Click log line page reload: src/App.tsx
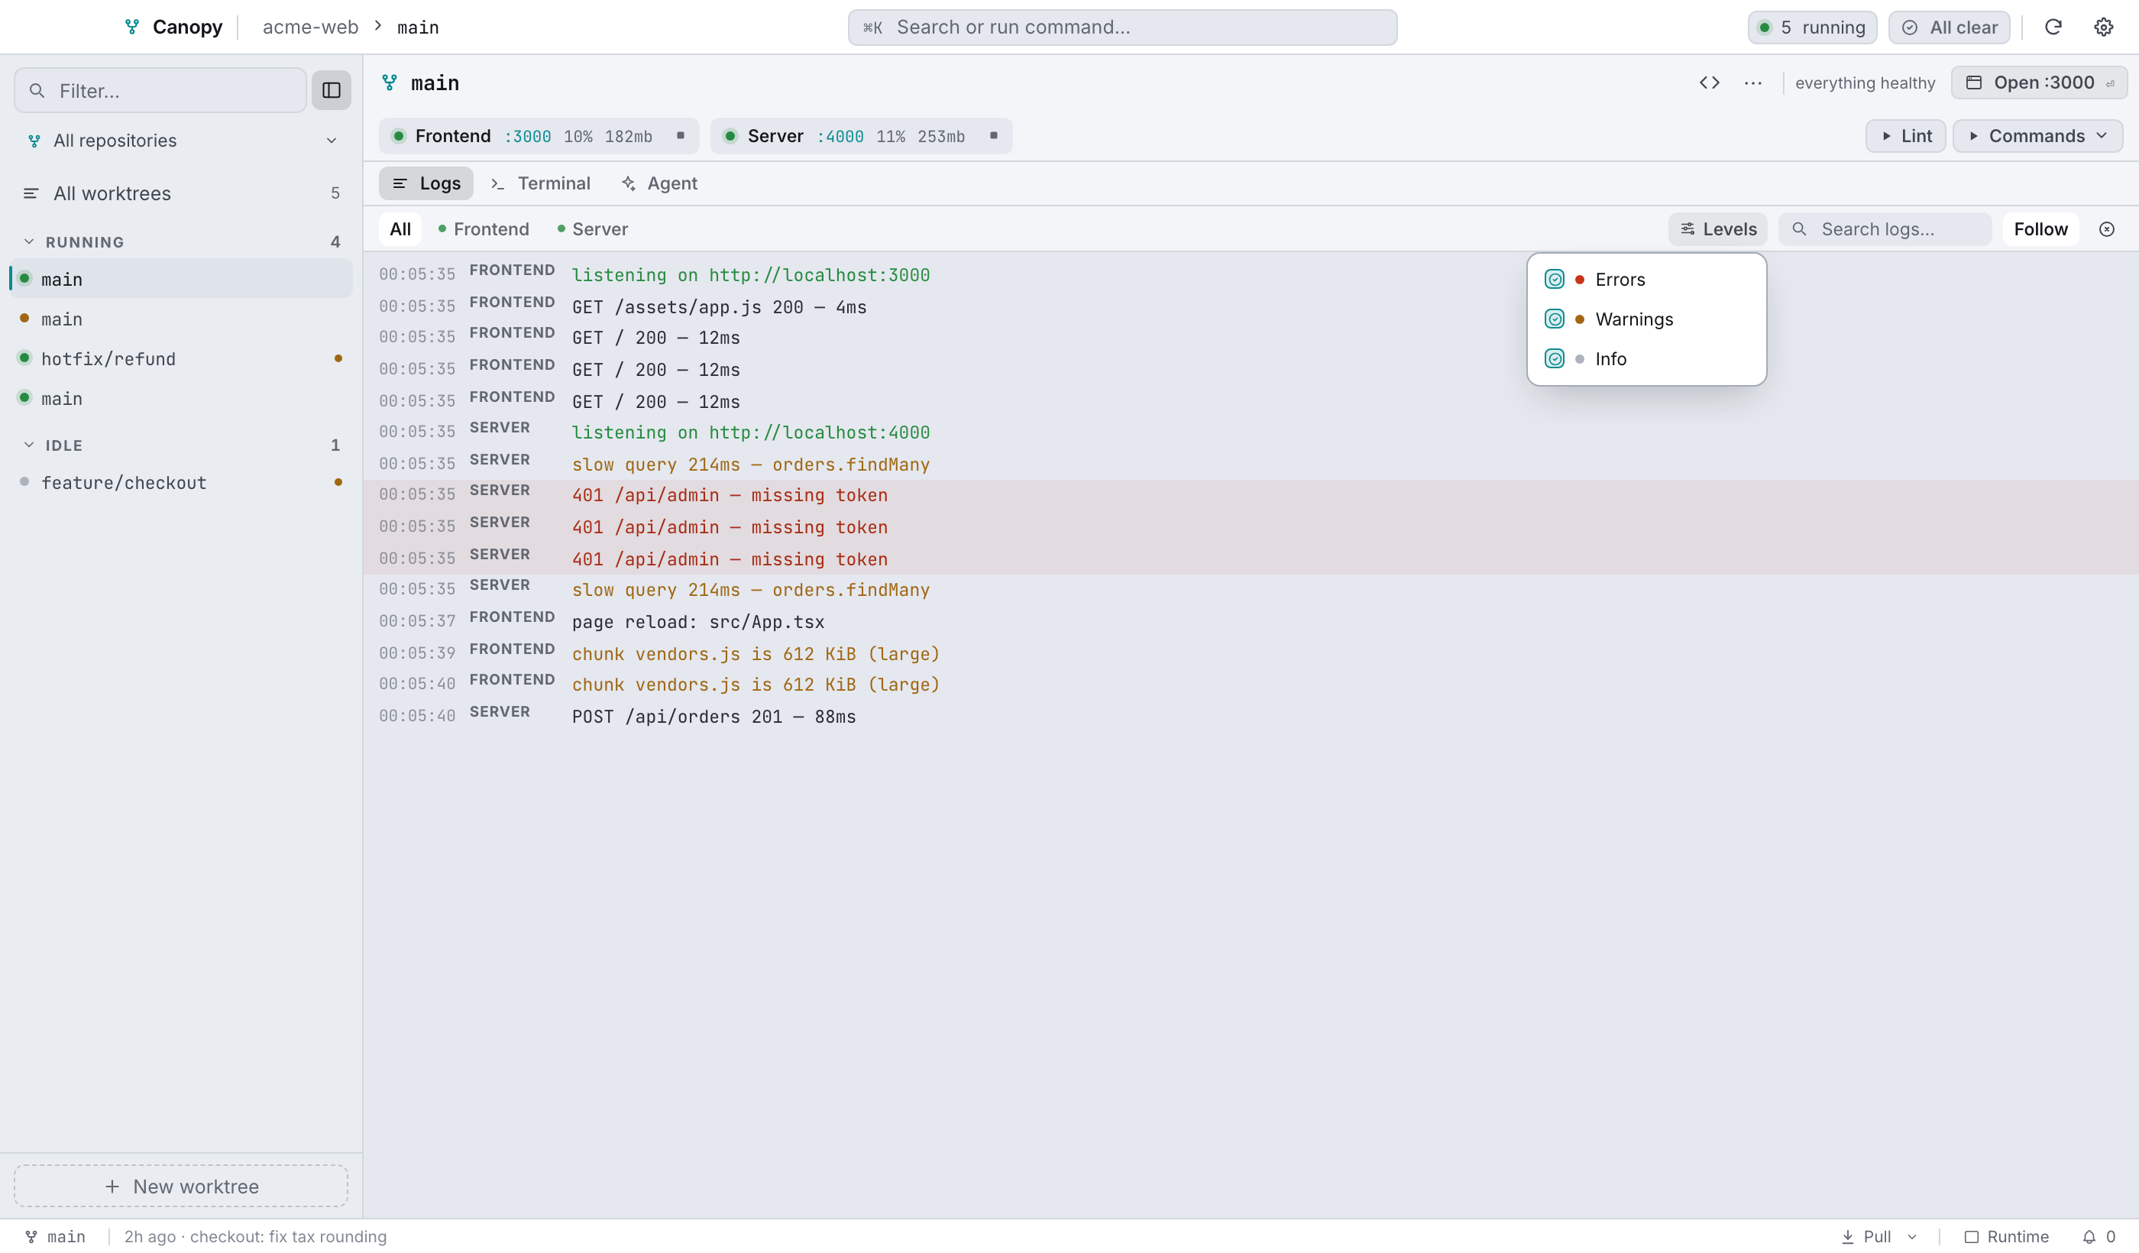The height and width of the screenshot is (1253, 2139). [697, 621]
